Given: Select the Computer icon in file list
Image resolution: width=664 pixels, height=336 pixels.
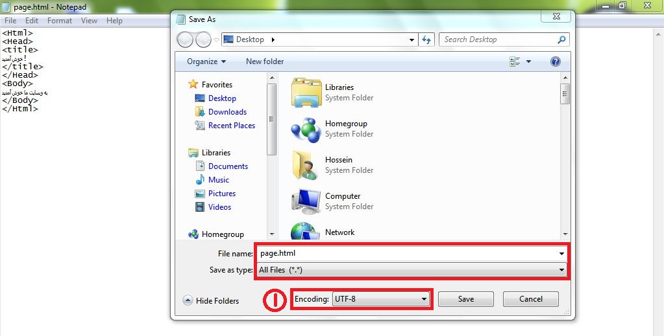Looking at the screenshot, I should point(306,201).
